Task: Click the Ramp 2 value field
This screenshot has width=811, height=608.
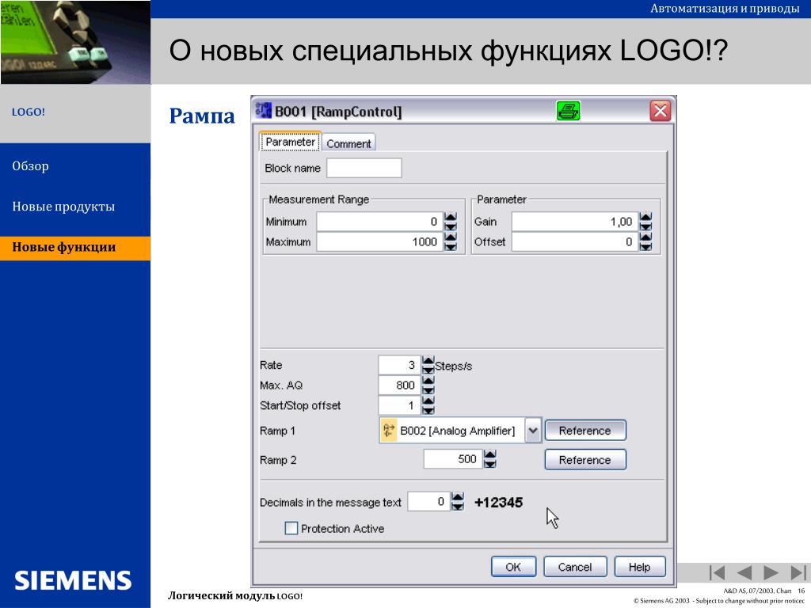Action: pos(453,459)
